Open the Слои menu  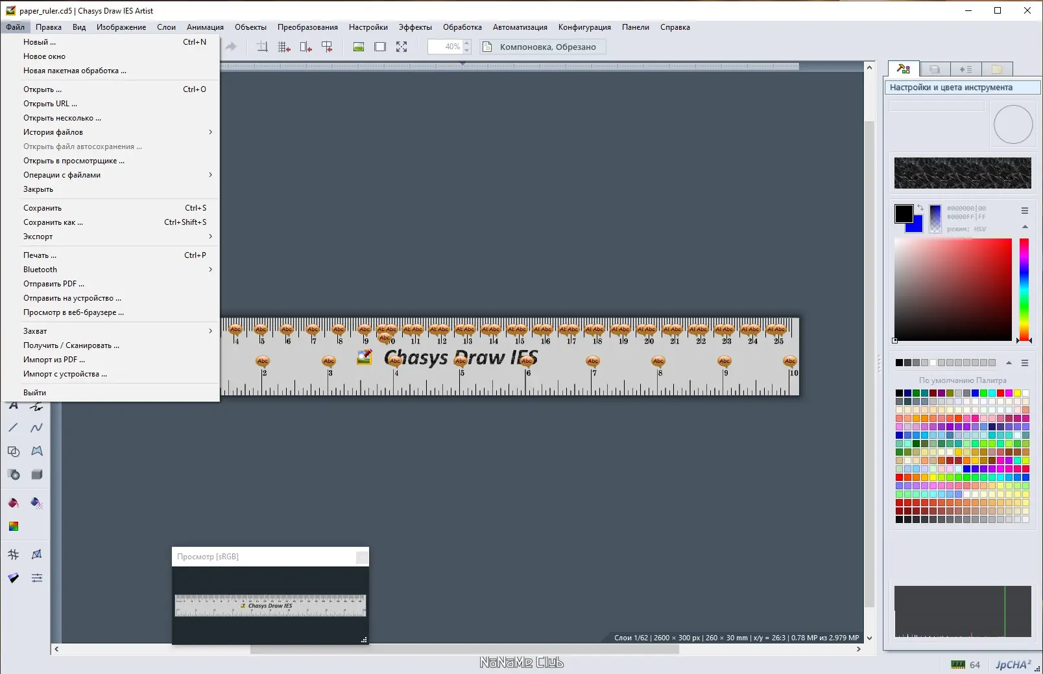click(166, 27)
